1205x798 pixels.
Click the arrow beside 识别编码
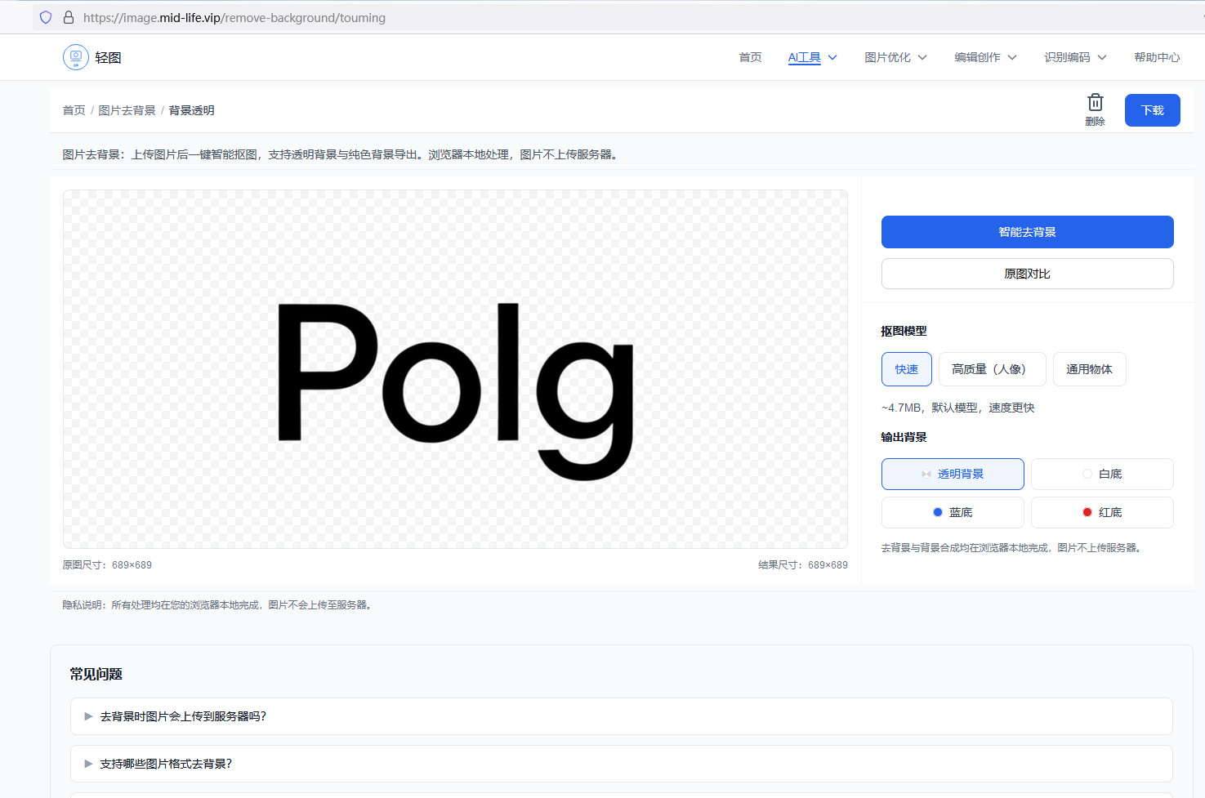tap(1102, 57)
